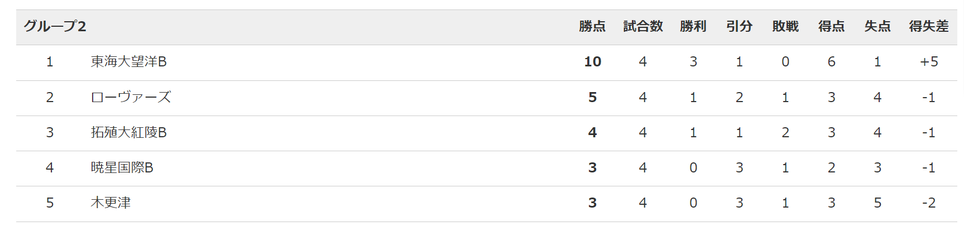Open team ローヴァーズ

tap(131, 97)
